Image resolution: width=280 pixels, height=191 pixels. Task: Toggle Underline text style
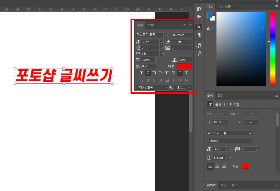180,73
